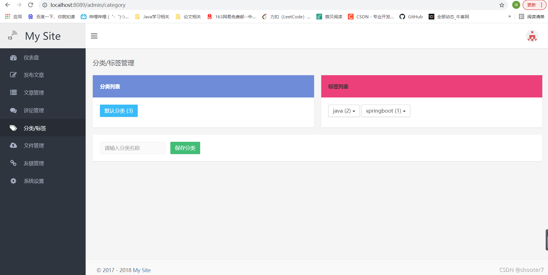The height and width of the screenshot is (275, 548).
Task: Click the publish article pencil icon
Action: pyautogui.click(x=13, y=75)
